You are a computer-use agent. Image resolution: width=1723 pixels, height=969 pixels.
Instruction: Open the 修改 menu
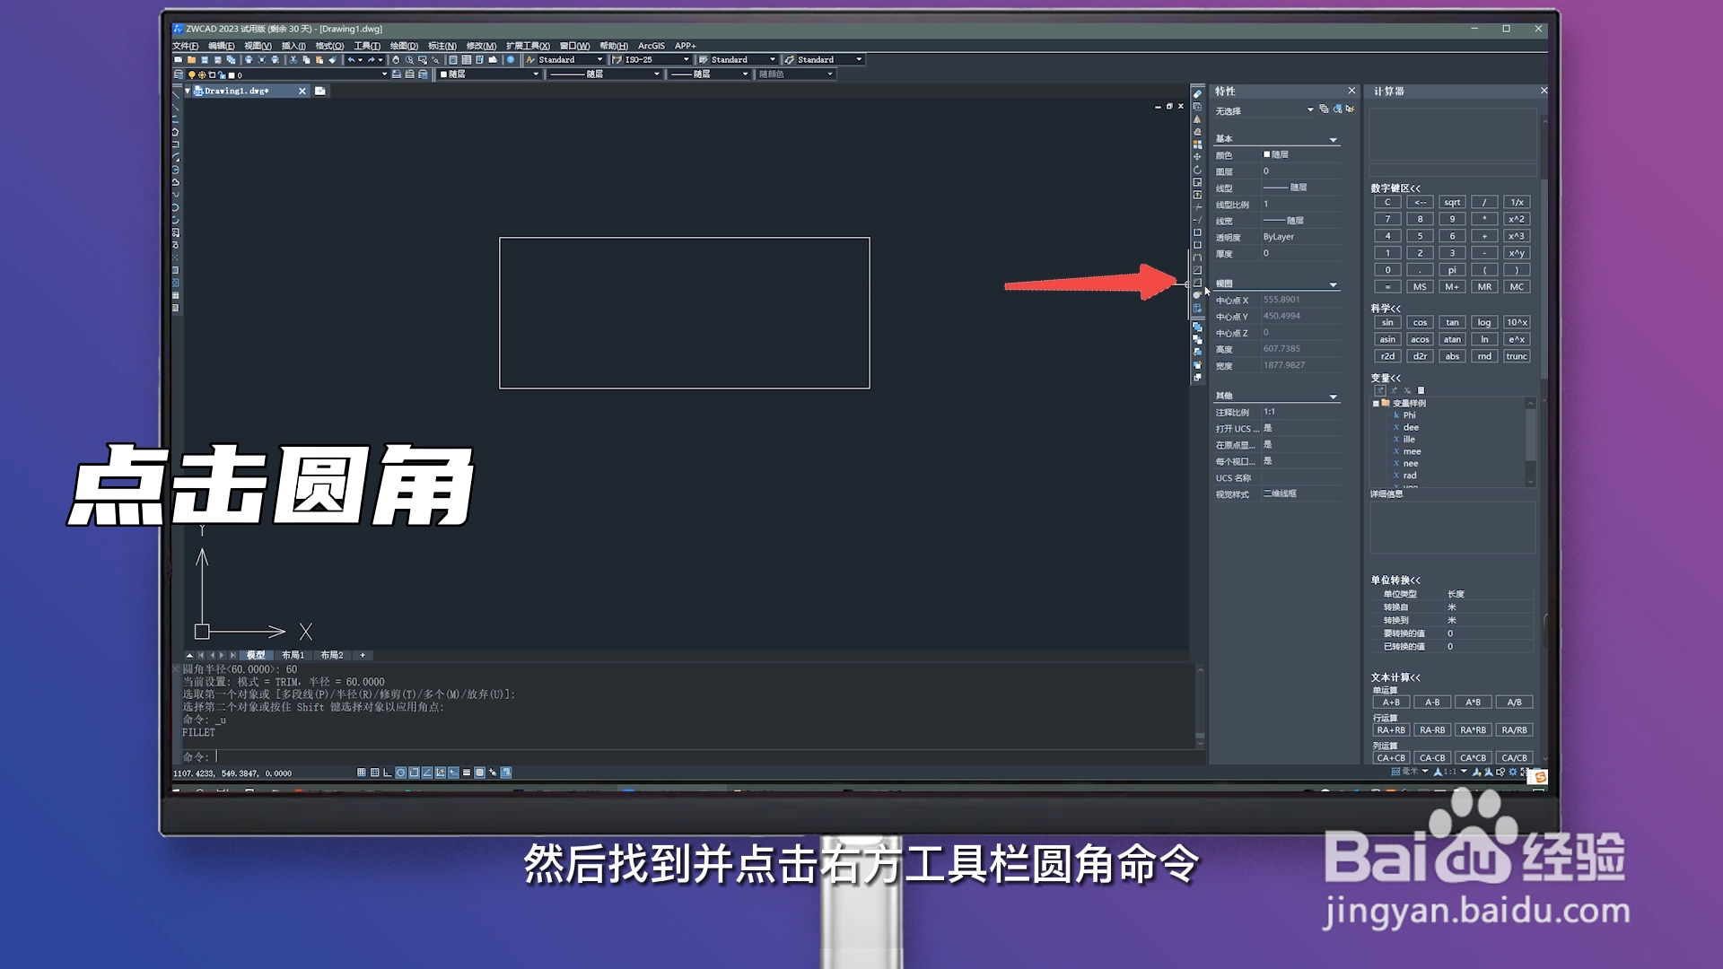coord(479,45)
